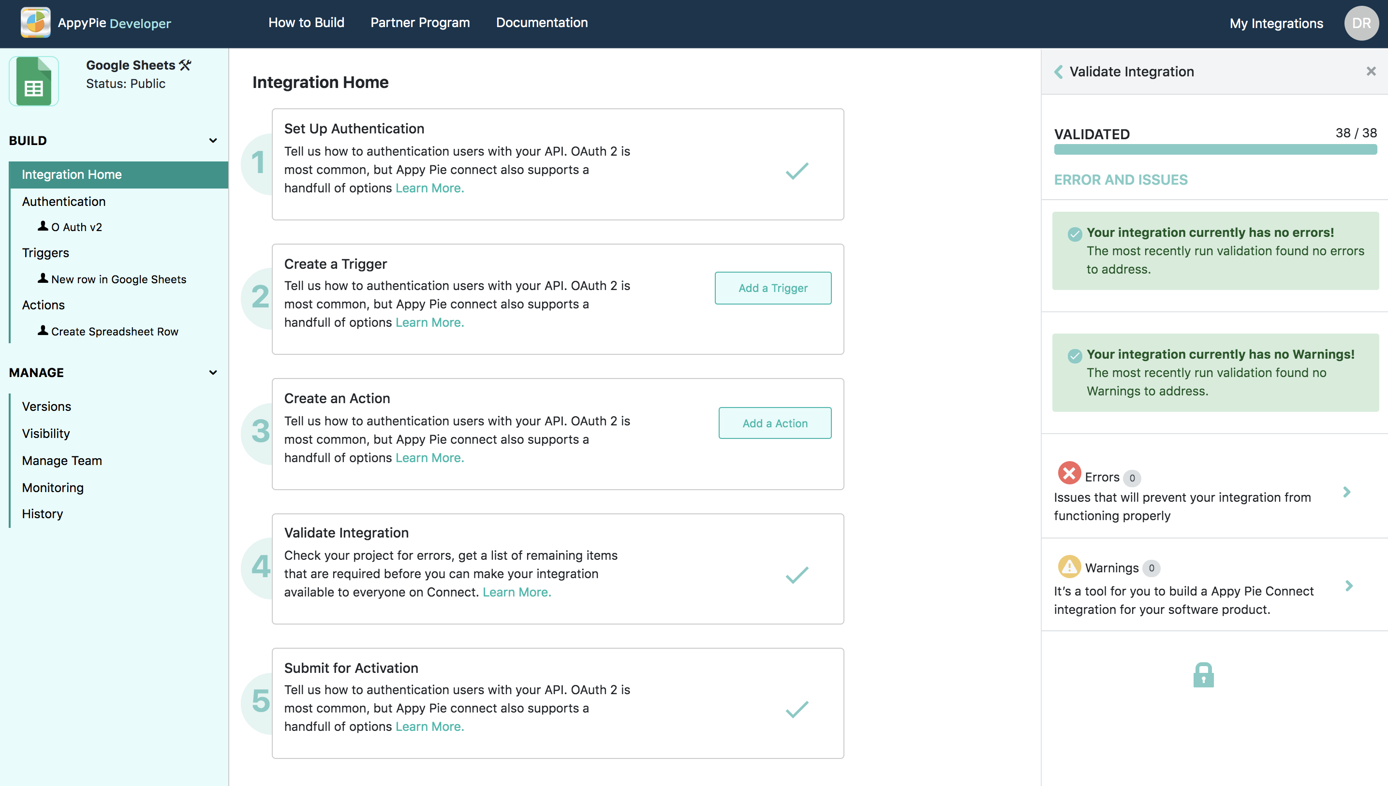Click the Errors count badge 0
Screen dimensions: 1388x786
pyautogui.click(x=1132, y=478)
